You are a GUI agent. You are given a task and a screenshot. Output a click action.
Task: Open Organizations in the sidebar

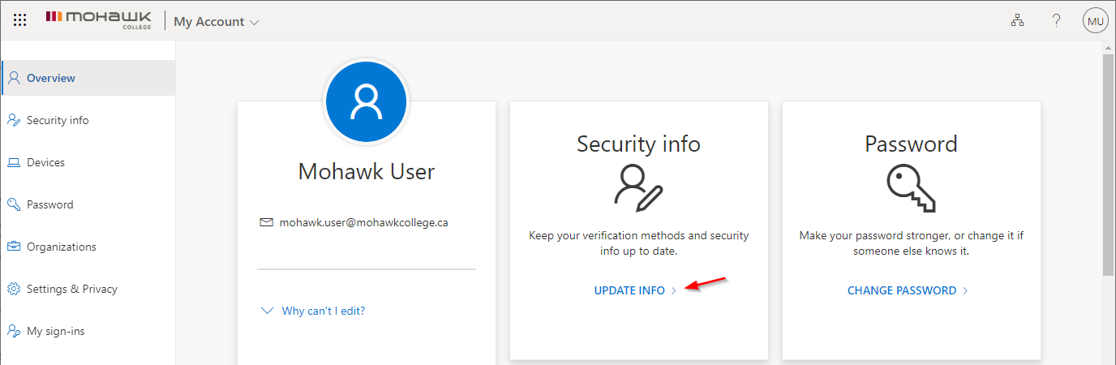point(61,247)
